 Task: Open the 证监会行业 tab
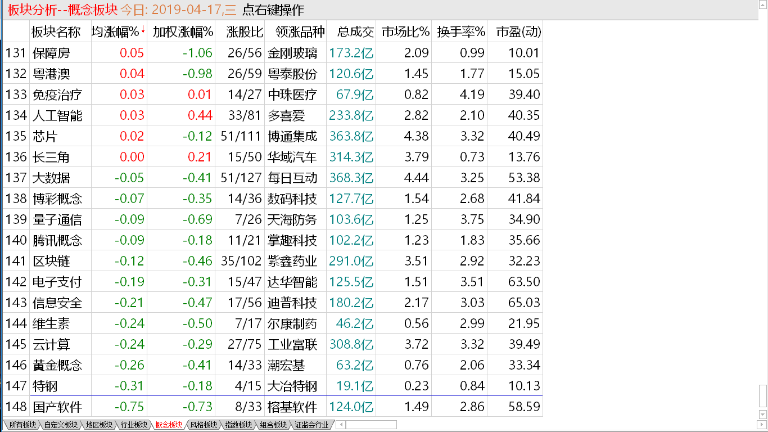coord(311,425)
